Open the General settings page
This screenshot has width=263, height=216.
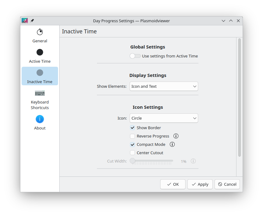coord(40,36)
